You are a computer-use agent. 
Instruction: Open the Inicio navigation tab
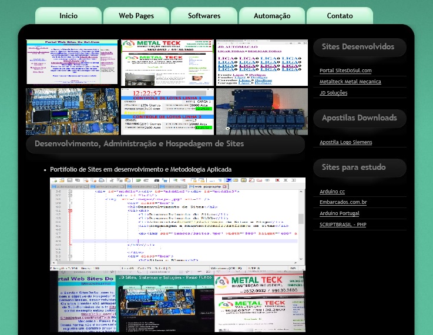pyautogui.click(x=68, y=16)
